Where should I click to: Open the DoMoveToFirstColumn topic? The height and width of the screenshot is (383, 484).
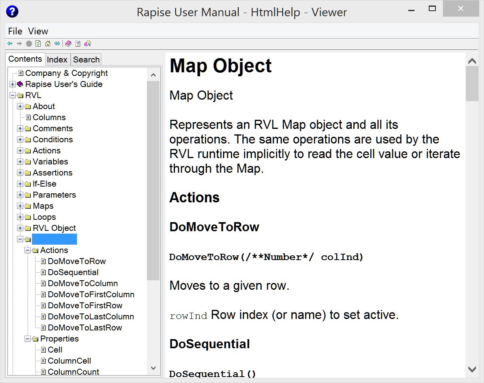pyautogui.click(x=91, y=294)
